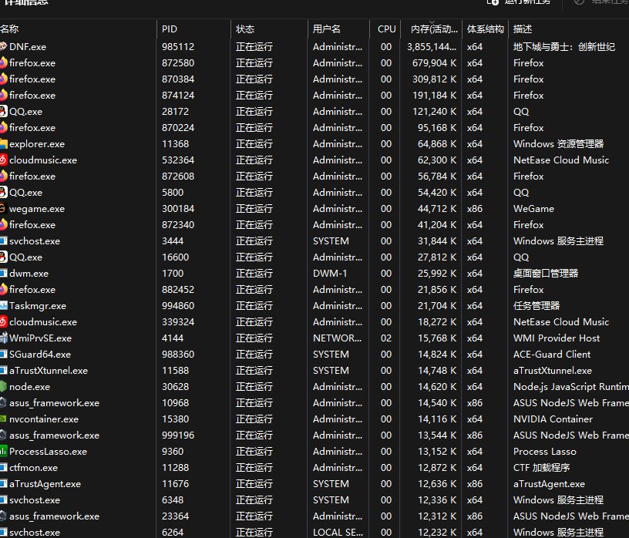Click the QQ icon for PID 16600
629x538 pixels.
[x=3, y=257]
